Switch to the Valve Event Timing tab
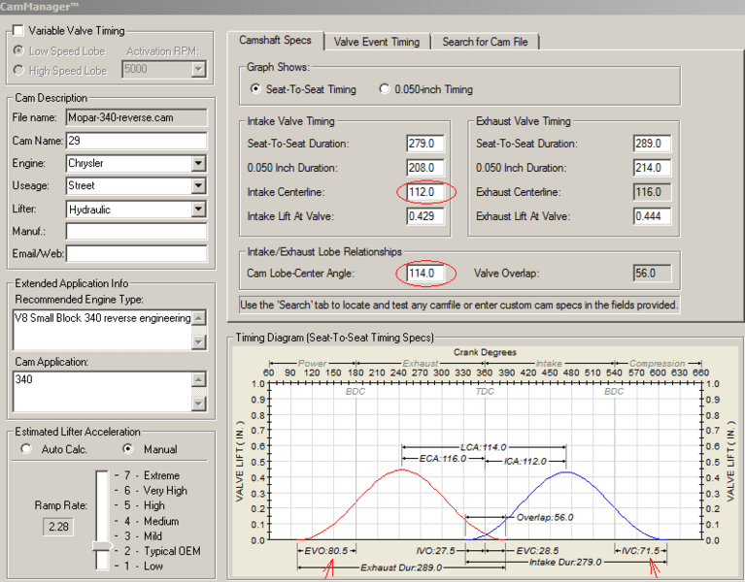The width and height of the screenshot is (745, 582). (x=377, y=42)
